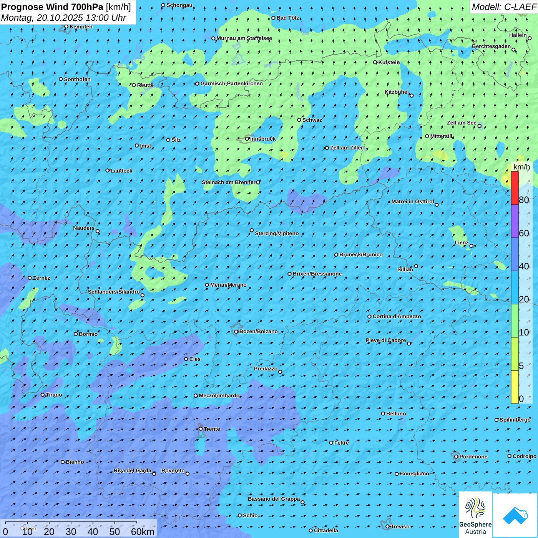Click the green legend segment for 10–20 km/h
538x538 pixels.
point(515,321)
